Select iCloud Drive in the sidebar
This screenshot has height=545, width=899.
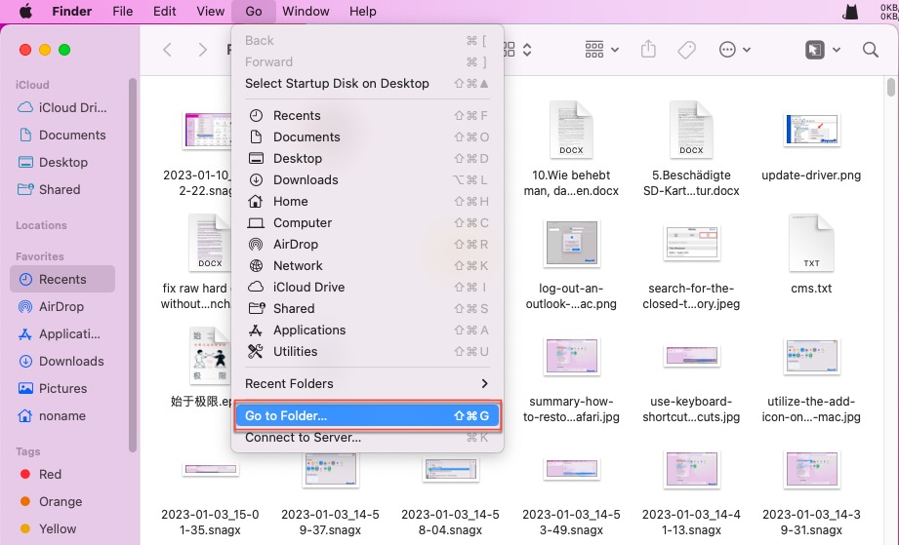[62, 107]
